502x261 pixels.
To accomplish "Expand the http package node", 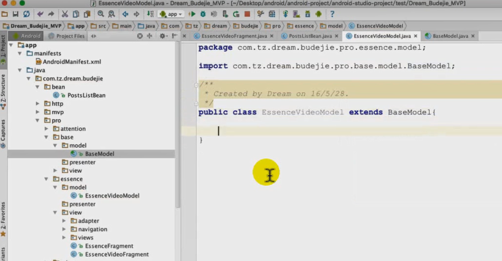I will (x=38, y=104).
